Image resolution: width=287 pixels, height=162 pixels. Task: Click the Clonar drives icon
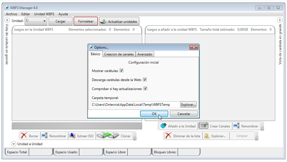[108, 136]
